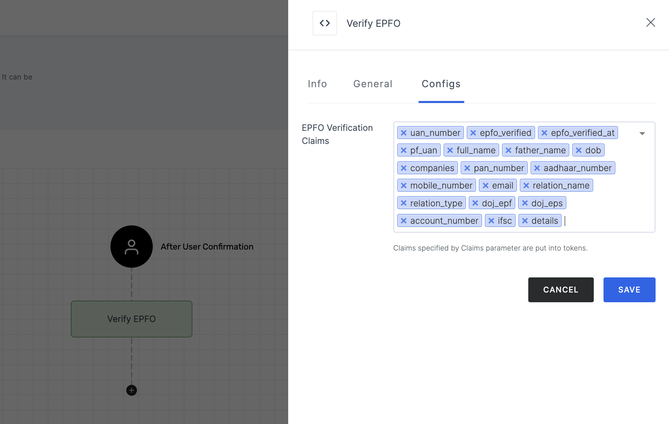Screen dimensions: 669x424
Task: Remove the mobile_number claim tag
Action: 404,185
